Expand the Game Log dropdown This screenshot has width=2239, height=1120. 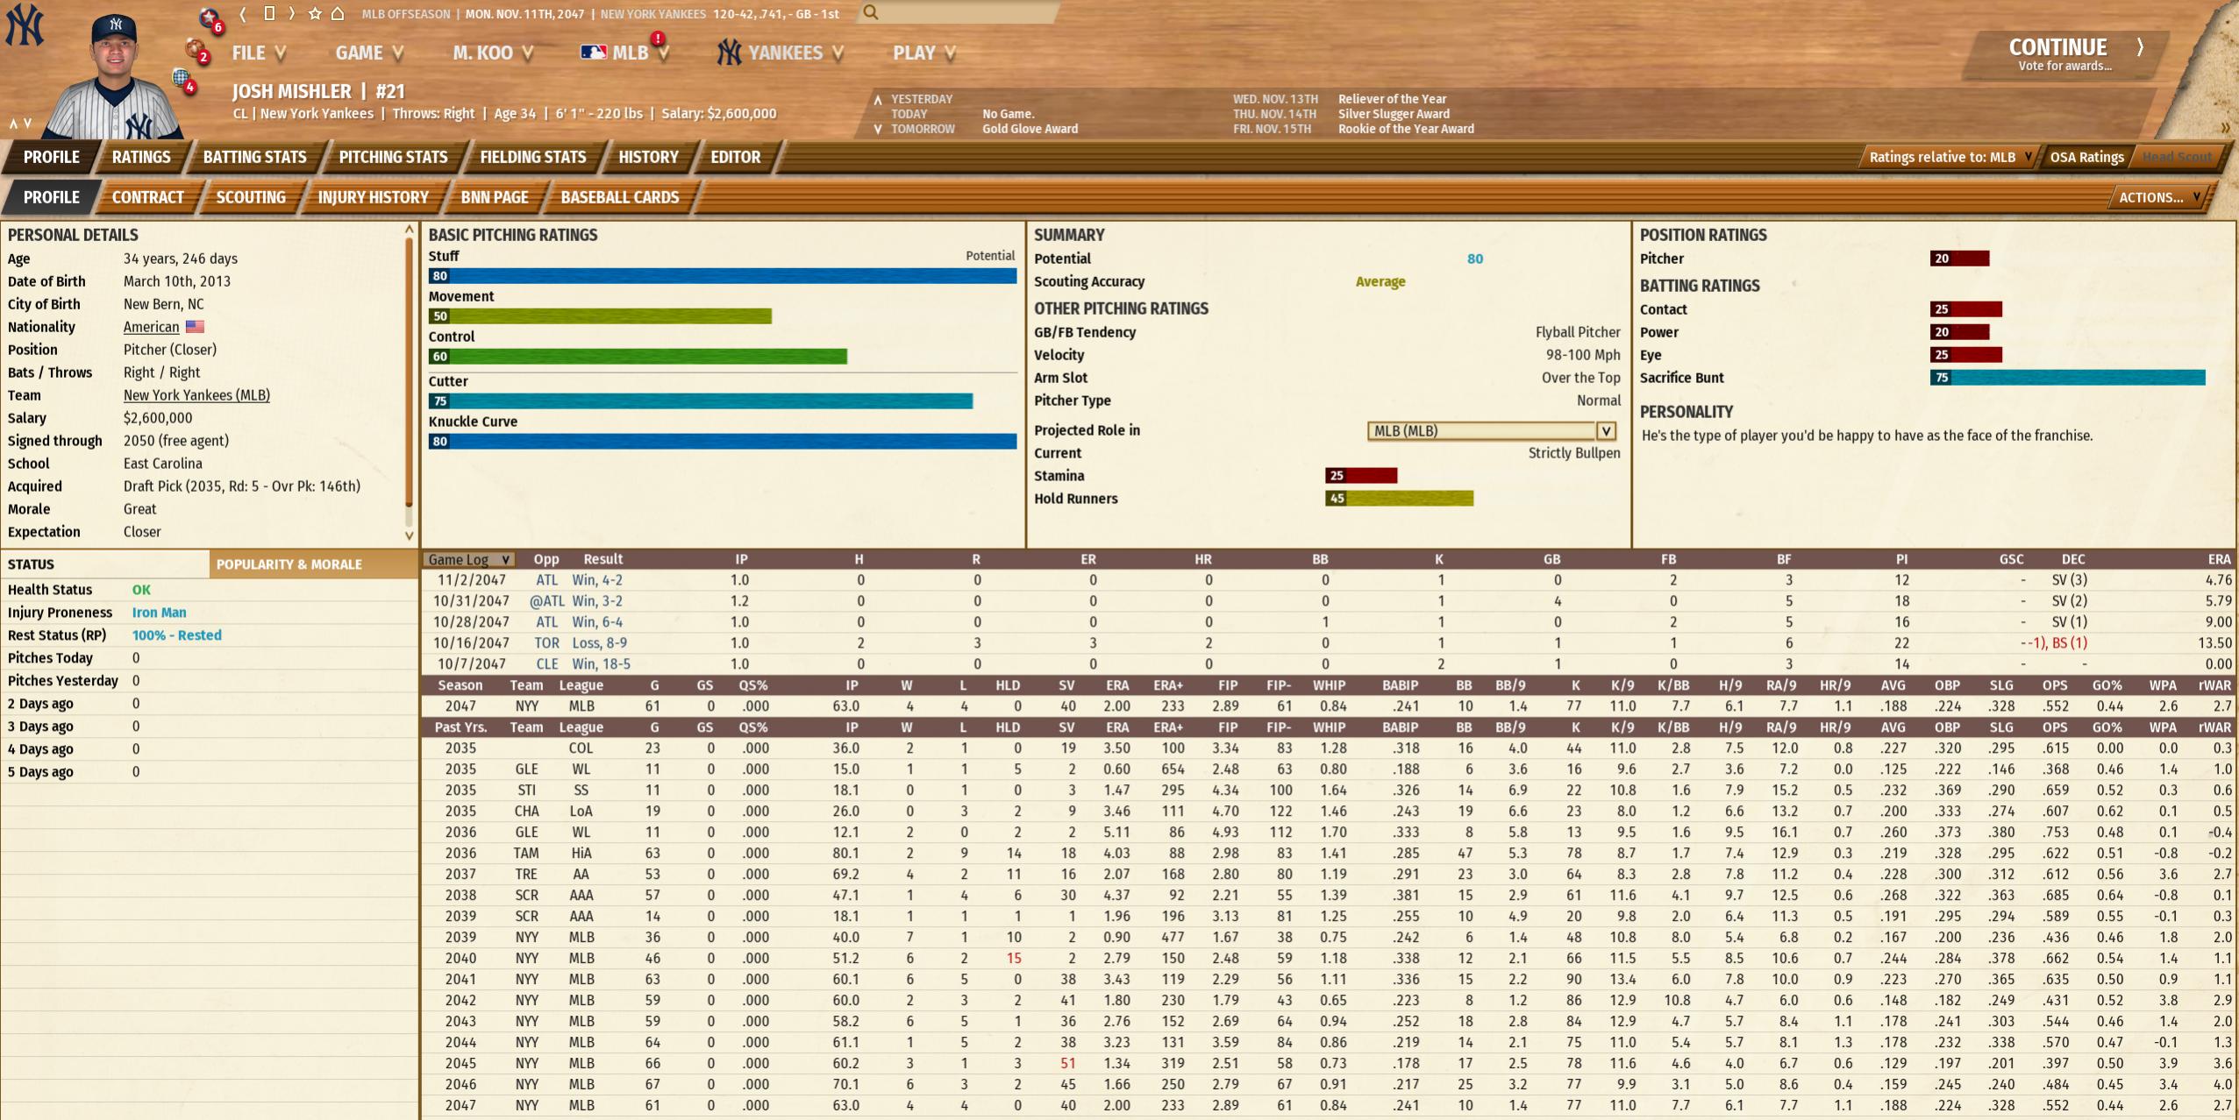point(468,559)
